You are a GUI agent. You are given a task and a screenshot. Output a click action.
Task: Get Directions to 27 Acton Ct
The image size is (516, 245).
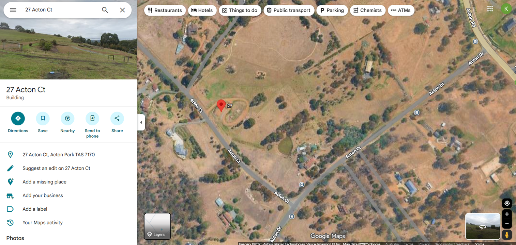click(x=18, y=118)
